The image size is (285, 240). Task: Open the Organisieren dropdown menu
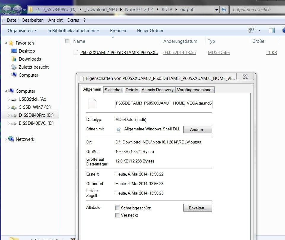[22, 30]
